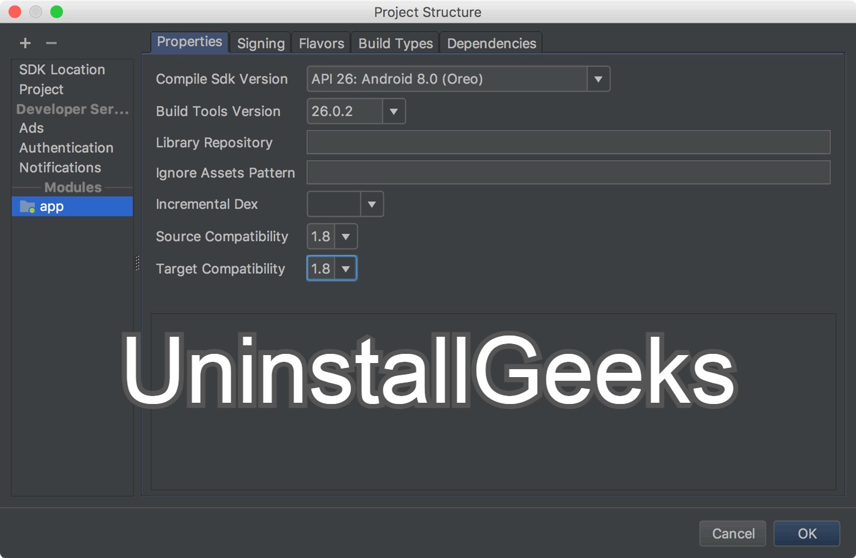
Task: Click the plus add module icon
Action: 25,43
